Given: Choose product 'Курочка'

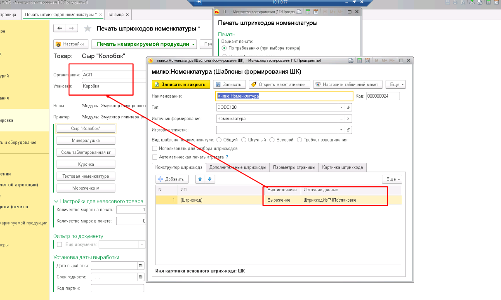Looking at the screenshot, I should tap(86, 164).
